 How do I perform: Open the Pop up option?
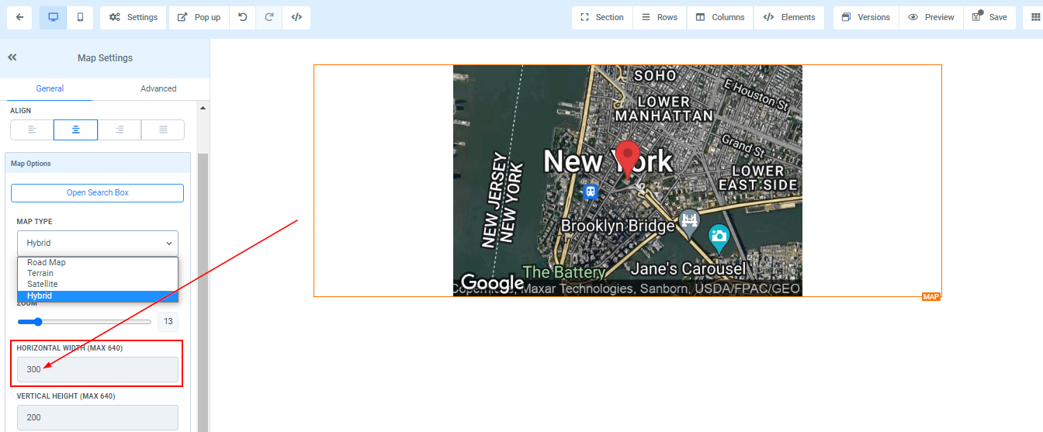coord(199,17)
